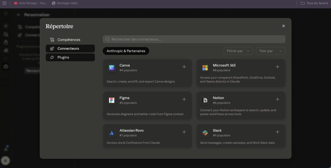Select the Compétences section

pyautogui.click(x=70, y=40)
